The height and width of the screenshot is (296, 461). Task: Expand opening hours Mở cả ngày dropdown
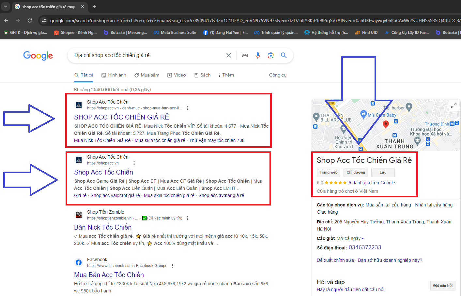[350, 238]
